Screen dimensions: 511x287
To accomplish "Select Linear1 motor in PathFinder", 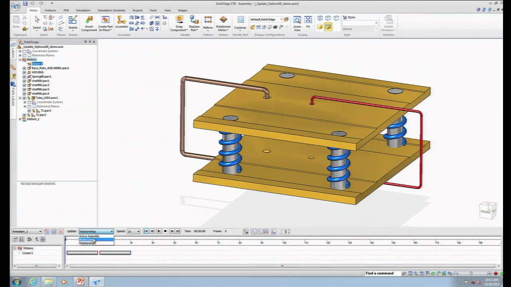I will (37, 64).
